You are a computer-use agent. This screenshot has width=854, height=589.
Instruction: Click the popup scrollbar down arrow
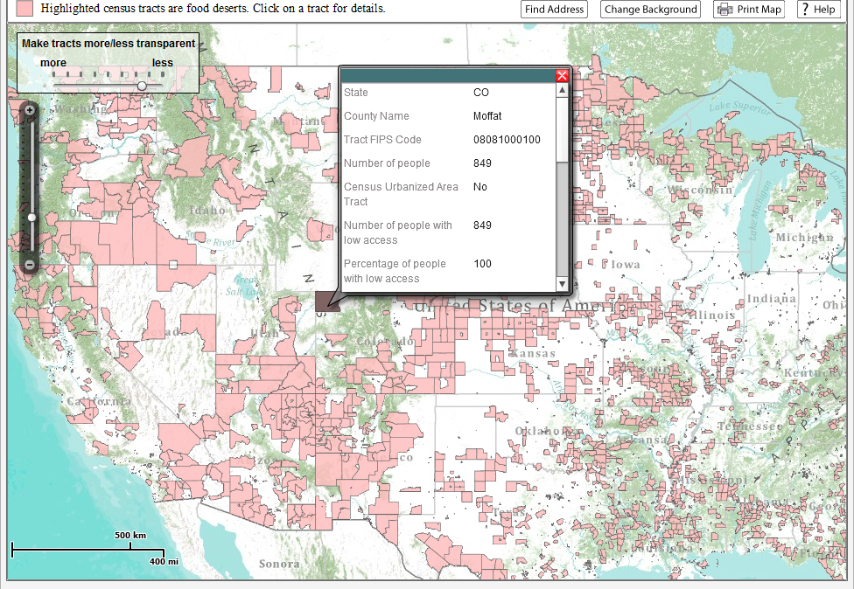[x=563, y=283]
